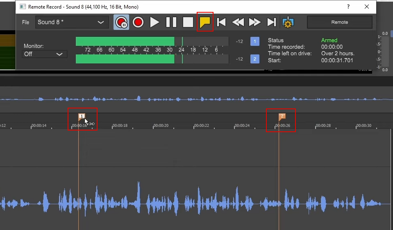Click the time ruler at 00:00:28
393x230 pixels.
[323, 126]
